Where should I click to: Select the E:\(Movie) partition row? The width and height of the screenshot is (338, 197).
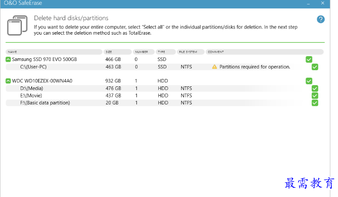[165, 96]
